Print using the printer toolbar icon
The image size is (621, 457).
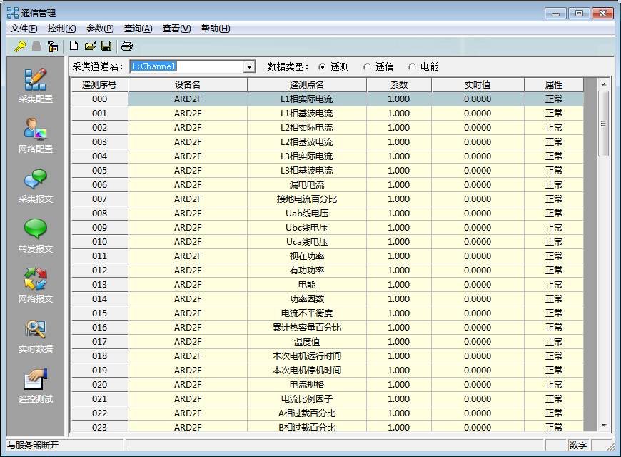click(x=128, y=45)
